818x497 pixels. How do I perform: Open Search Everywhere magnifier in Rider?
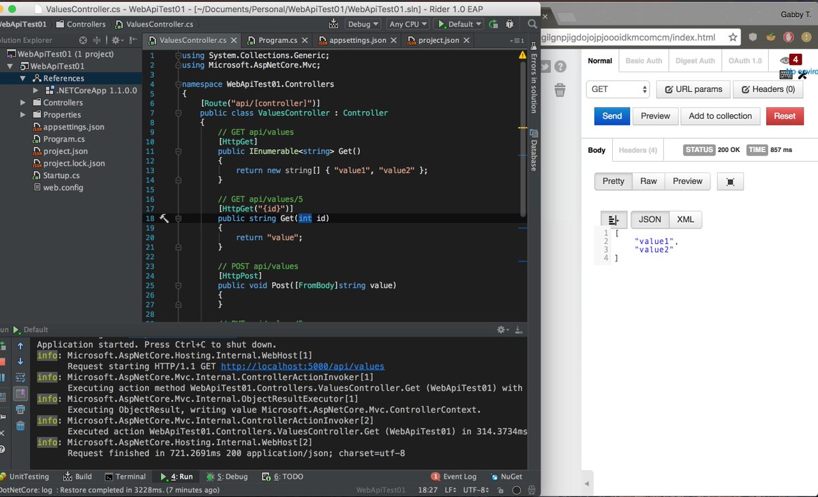click(x=532, y=24)
